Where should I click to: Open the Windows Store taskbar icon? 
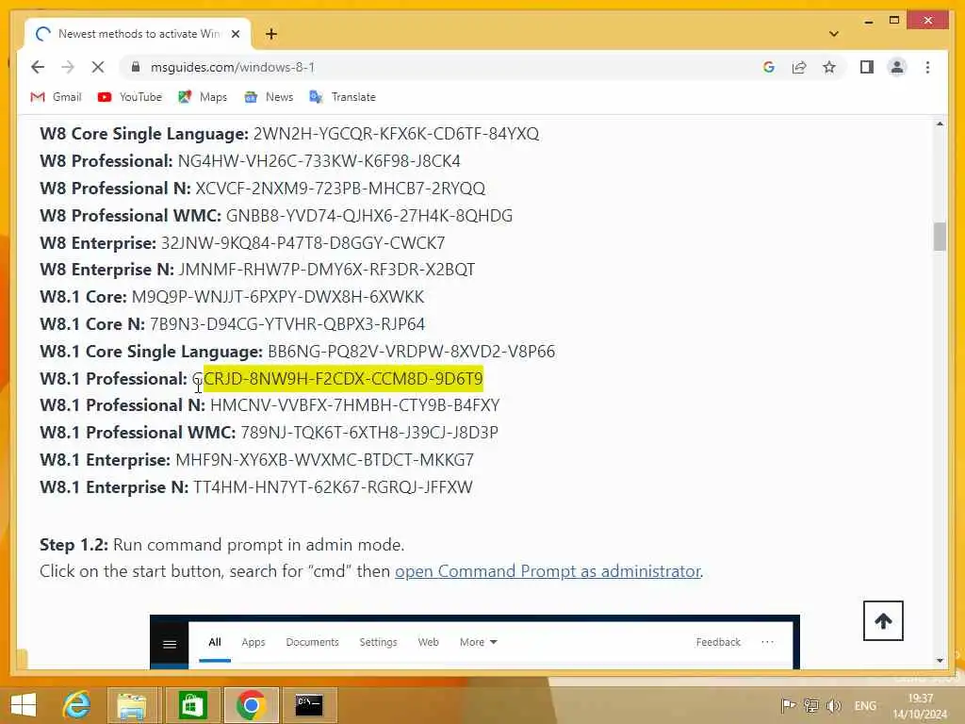192,705
